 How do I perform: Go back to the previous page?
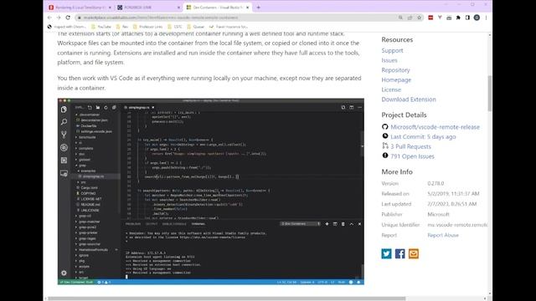49,18
